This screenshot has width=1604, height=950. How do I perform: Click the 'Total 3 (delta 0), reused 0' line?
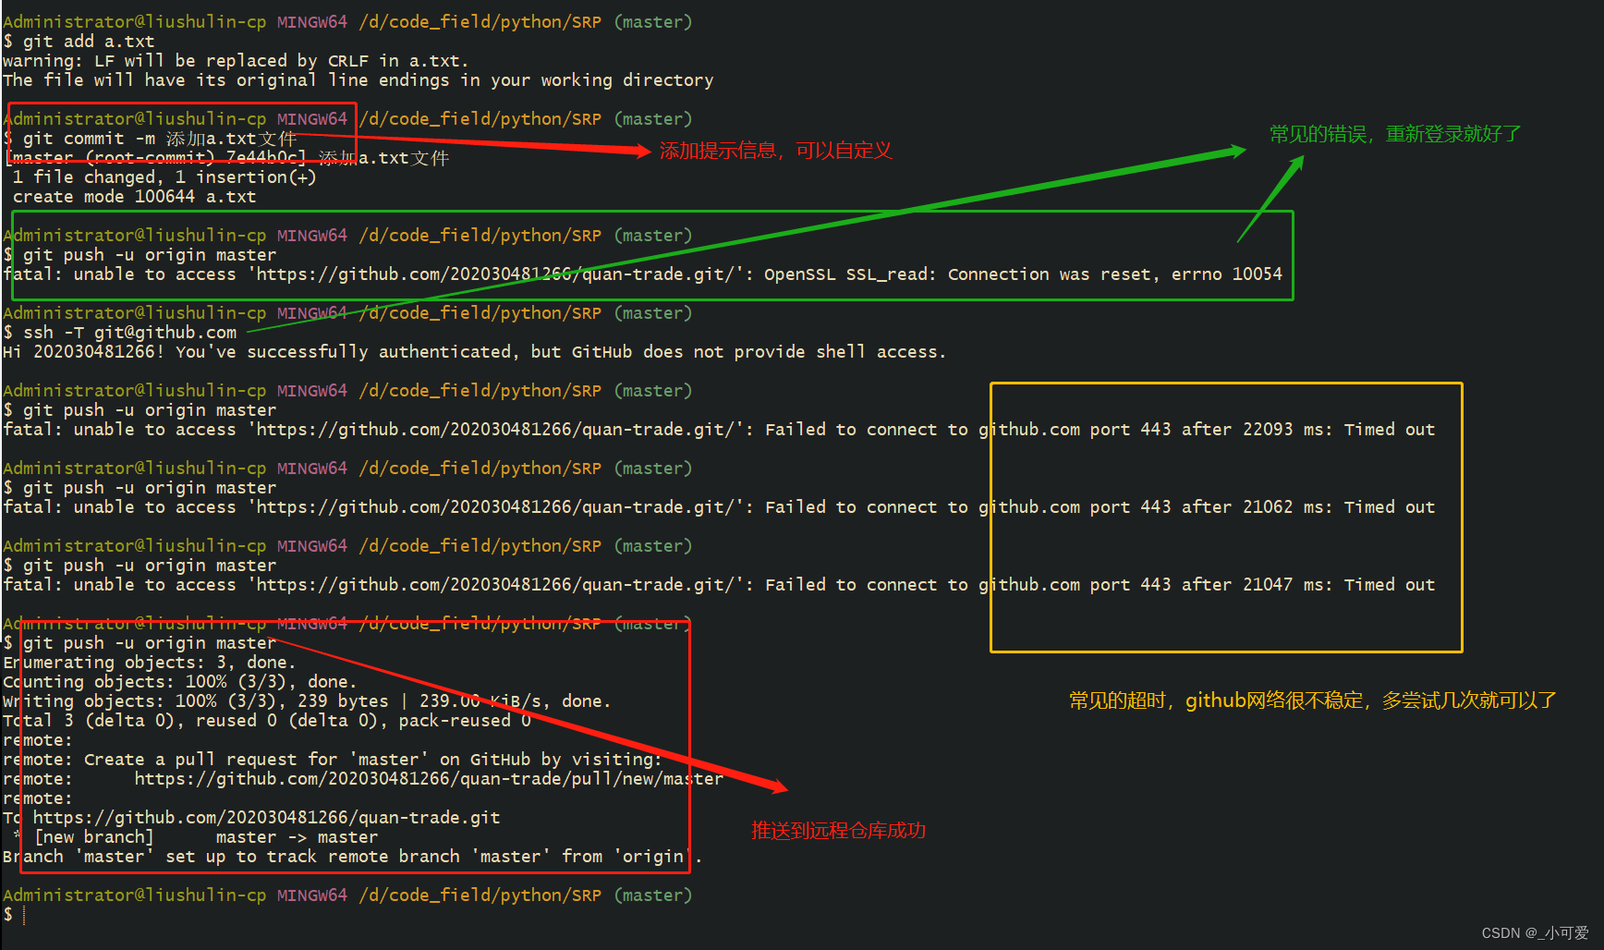point(267,721)
